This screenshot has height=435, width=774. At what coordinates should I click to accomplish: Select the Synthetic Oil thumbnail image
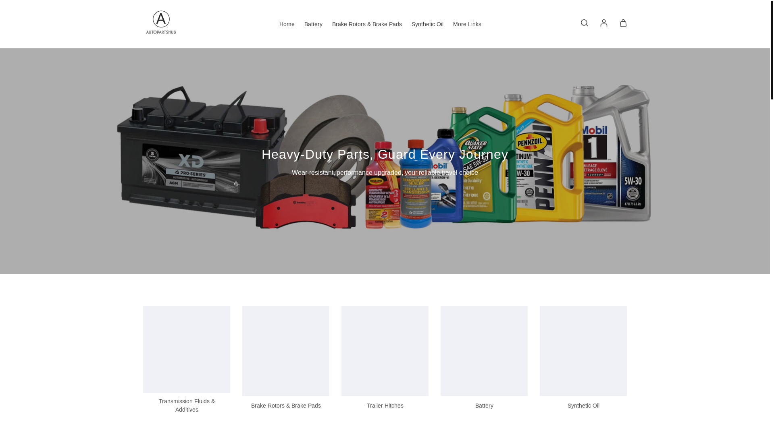tap(583, 351)
